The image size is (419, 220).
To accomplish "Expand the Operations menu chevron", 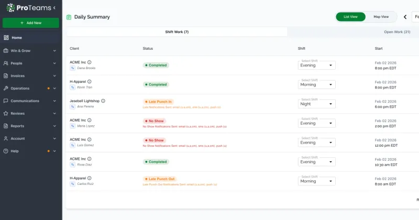I will [x=54, y=88].
